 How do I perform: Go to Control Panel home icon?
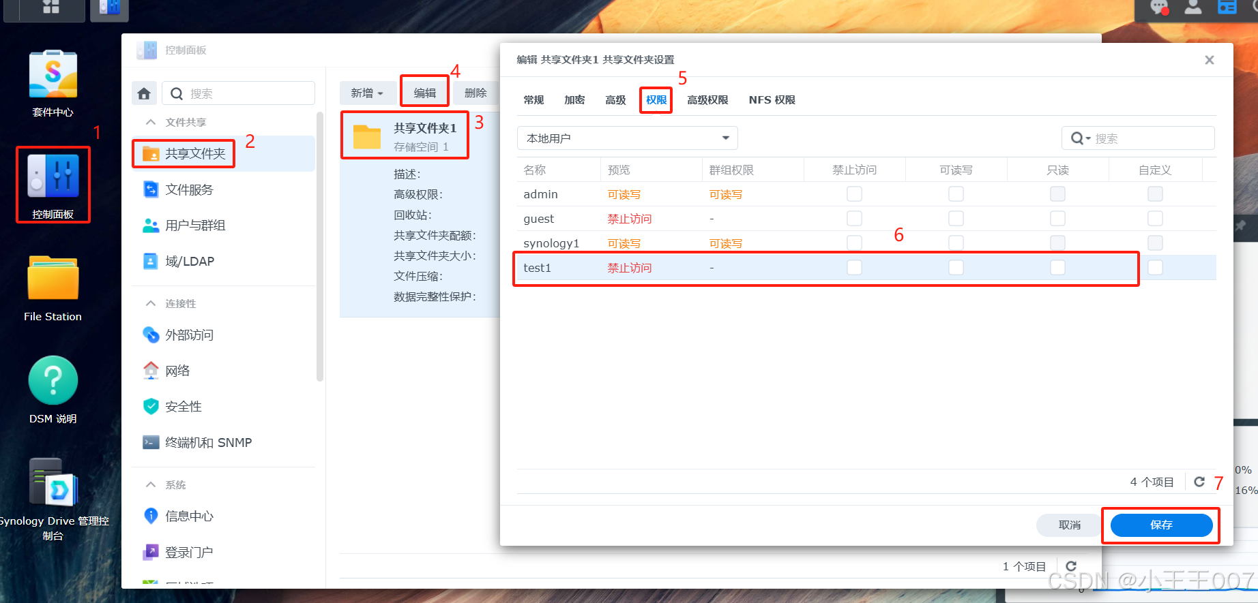144,93
